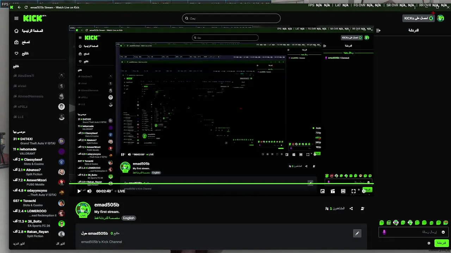The height and width of the screenshot is (253, 451).
Task: Open viewers count المشاهدون
Action: tap(335, 208)
